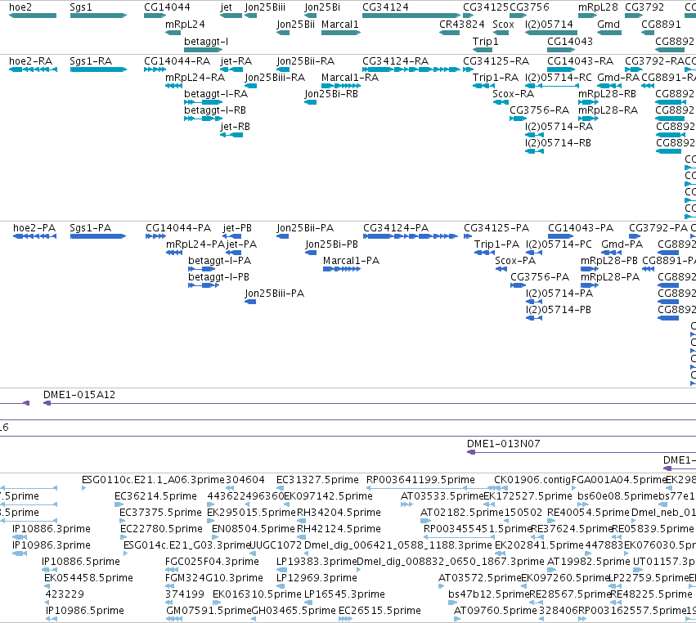Open the Jon25Biii-PA protein label
The height and width of the screenshot is (623, 696).
pos(274,294)
